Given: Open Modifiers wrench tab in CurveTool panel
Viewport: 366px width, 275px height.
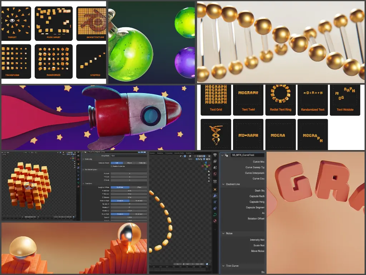Looking at the screenshot, I should point(215,196).
